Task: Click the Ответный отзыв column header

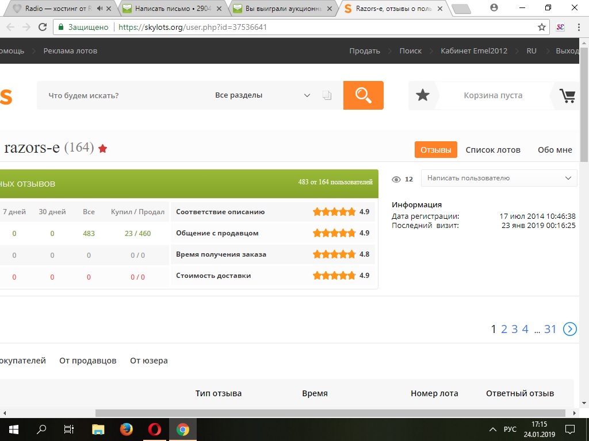Action: coord(520,393)
